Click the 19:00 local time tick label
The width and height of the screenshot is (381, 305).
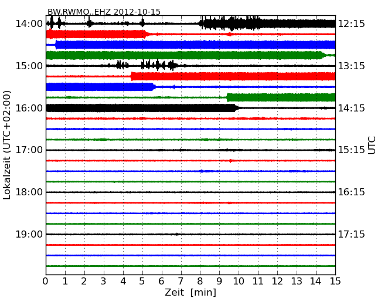29,234
